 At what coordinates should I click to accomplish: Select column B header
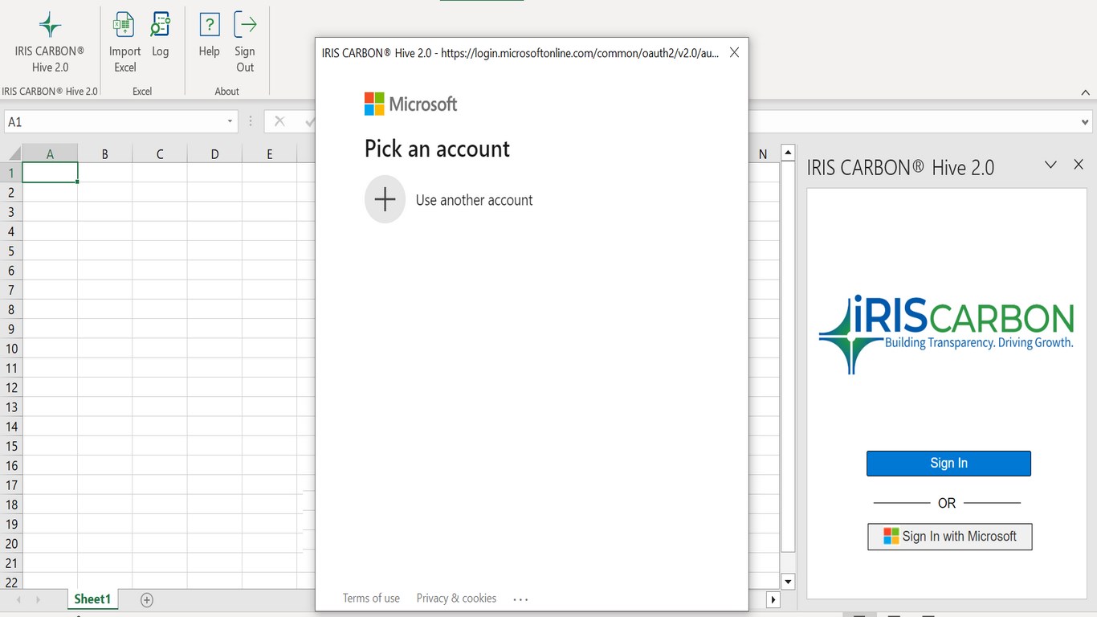[105, 154]
